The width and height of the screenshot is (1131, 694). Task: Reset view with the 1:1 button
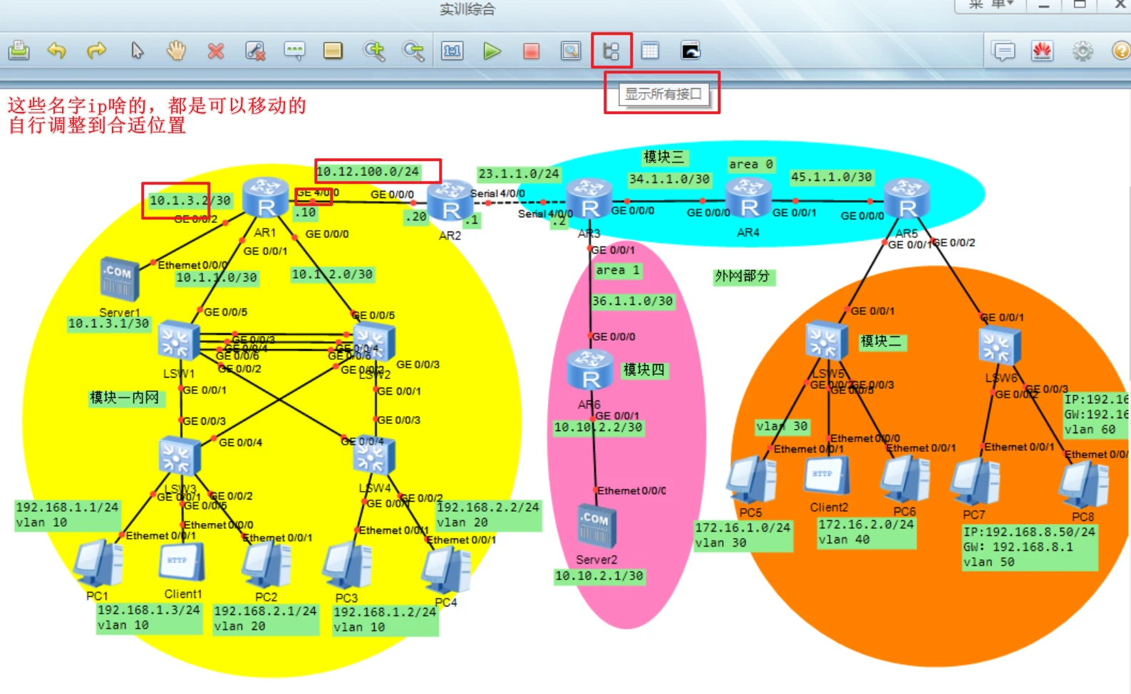click(453, 51)
